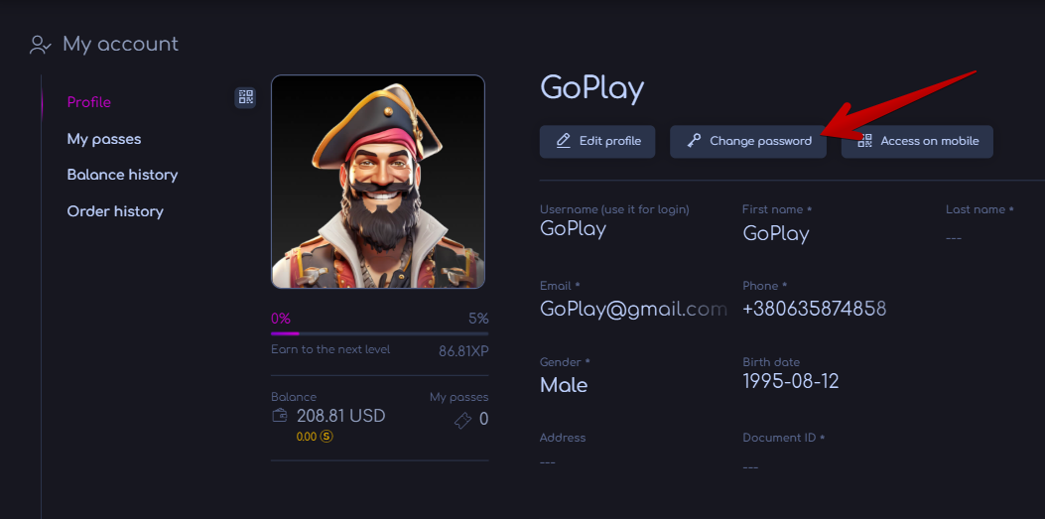Viewport: 1045px width, 519px height.
Task: Click the ticket icon under My passes
Action: pyautogui.click(x=462, y=420)
